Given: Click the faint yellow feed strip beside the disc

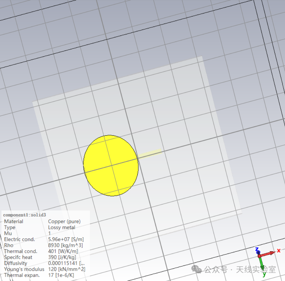Looking at the screenshot, I should 150,154.
